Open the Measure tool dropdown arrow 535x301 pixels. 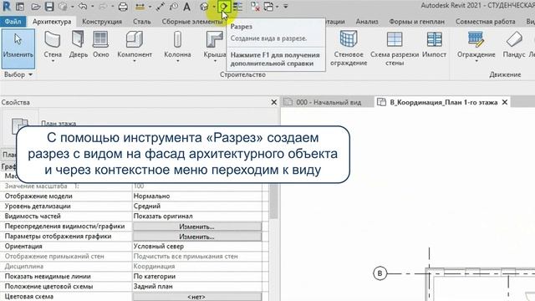pos(150,7)
